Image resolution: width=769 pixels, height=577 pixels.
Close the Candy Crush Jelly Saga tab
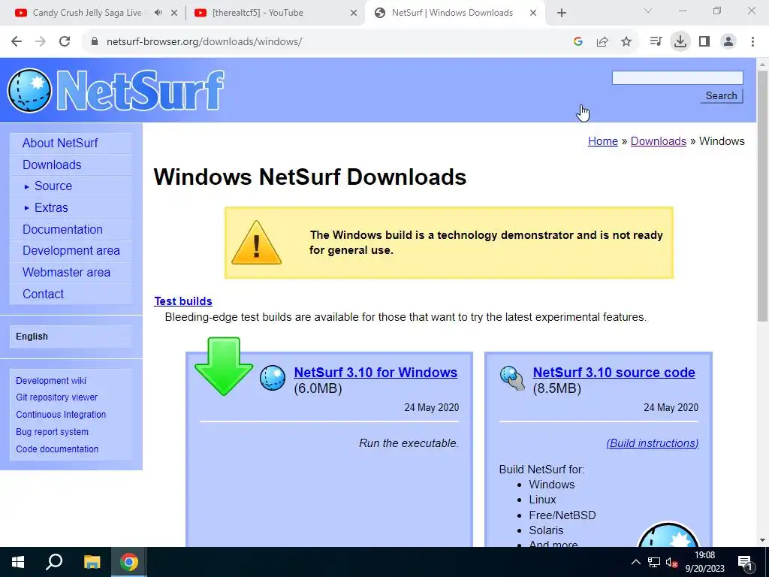[x=174, y=13]
